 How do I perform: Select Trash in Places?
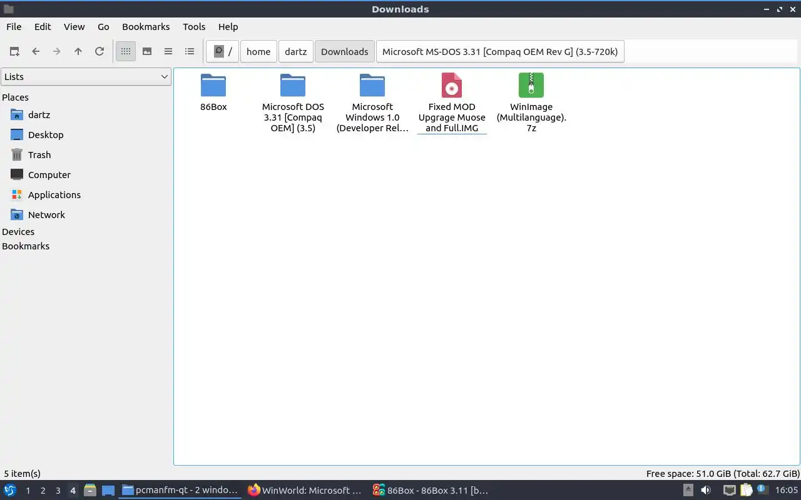click(39, 155)
